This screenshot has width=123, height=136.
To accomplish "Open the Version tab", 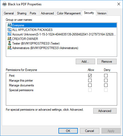I will point(102,13).
